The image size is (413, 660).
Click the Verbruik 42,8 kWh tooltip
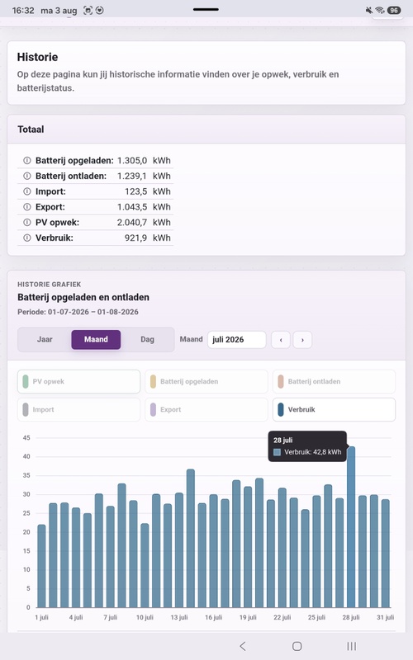point(307,446)
